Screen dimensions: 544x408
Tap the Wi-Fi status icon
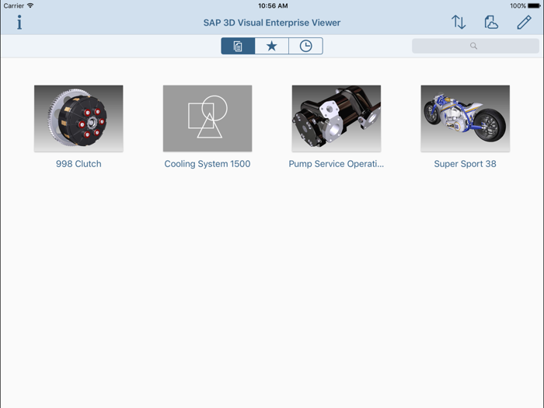coord(30,5)
